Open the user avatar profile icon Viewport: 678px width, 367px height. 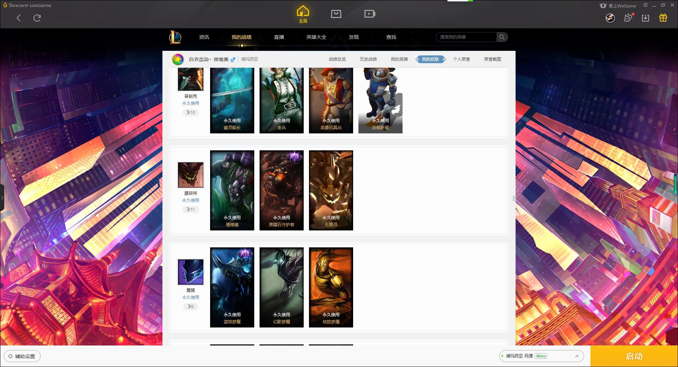(610, 18)
